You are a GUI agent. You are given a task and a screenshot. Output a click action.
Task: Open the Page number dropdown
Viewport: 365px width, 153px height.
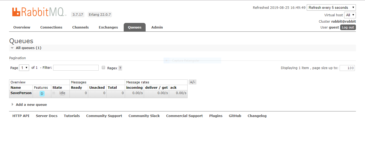[24, 68]
